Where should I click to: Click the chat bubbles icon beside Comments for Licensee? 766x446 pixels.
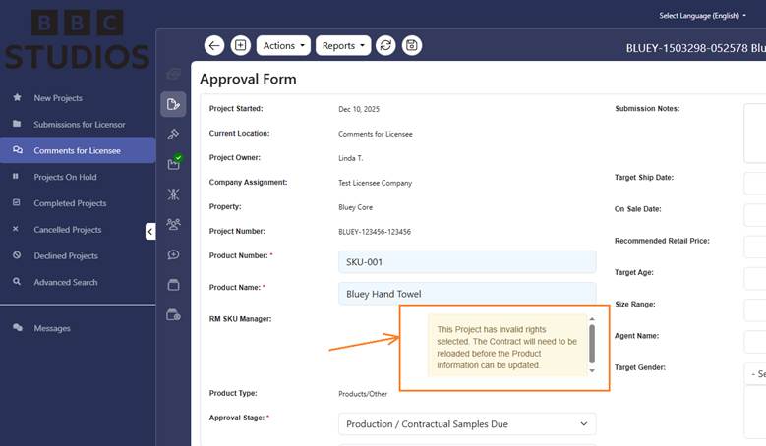click(x=17, y=149)
